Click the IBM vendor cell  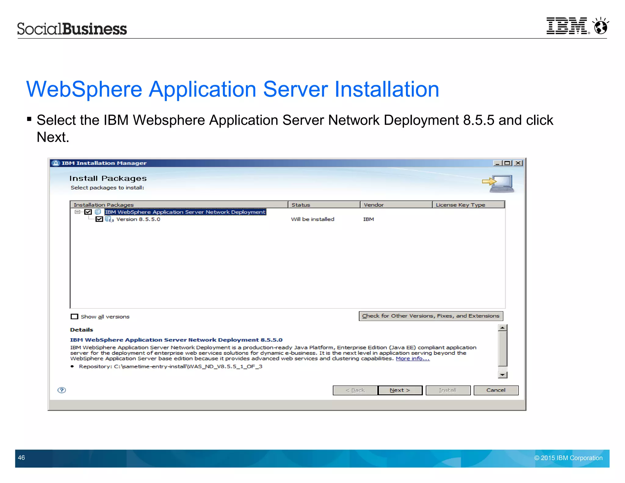(368, 219)
